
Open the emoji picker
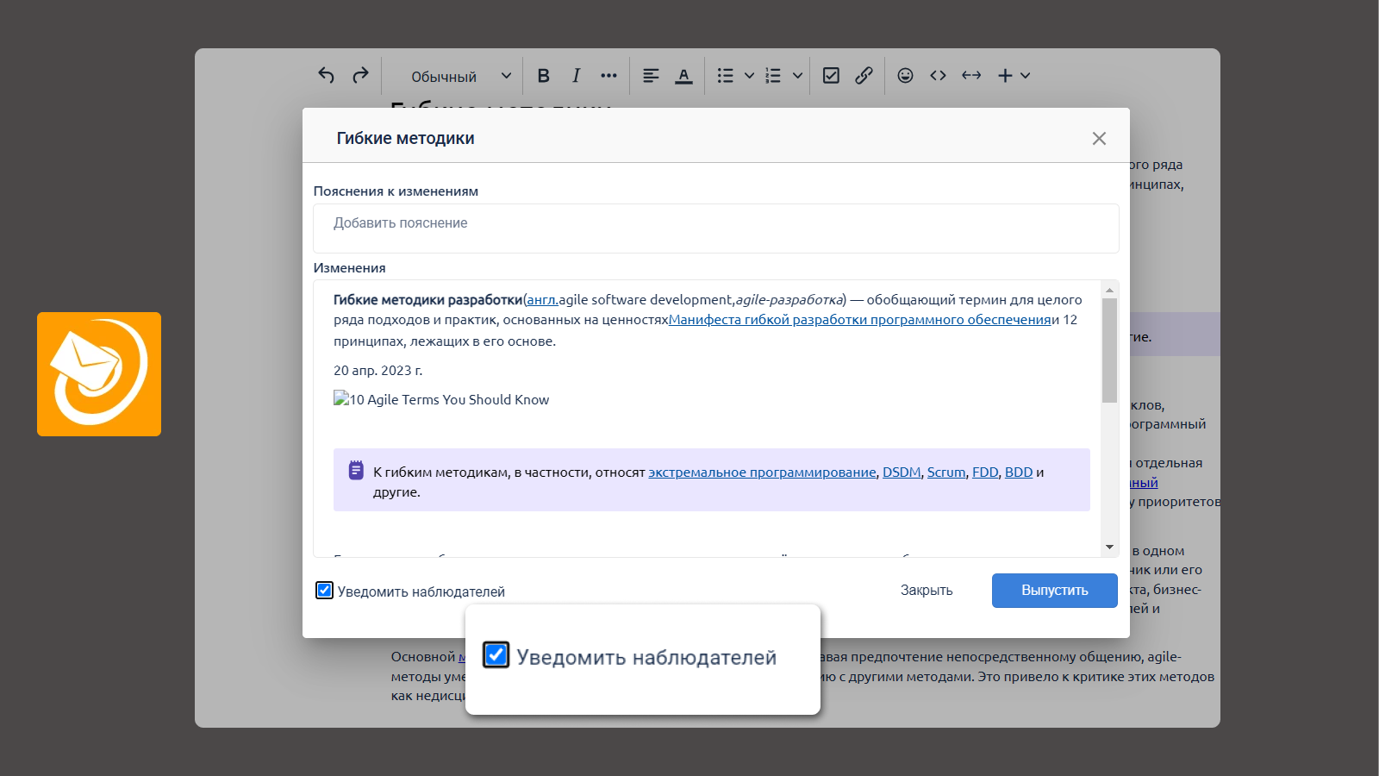point(905,76)
